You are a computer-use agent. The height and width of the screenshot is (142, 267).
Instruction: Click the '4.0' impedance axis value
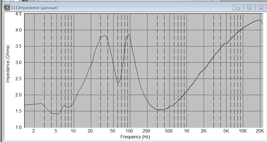18,30
